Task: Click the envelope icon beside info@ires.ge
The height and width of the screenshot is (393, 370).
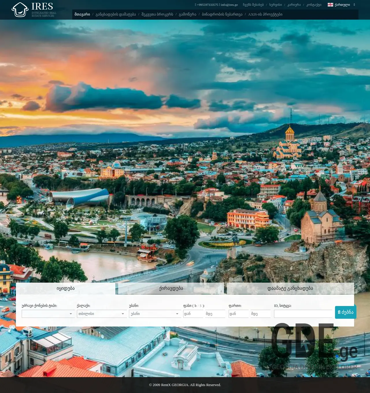Action: pos(219,5)
